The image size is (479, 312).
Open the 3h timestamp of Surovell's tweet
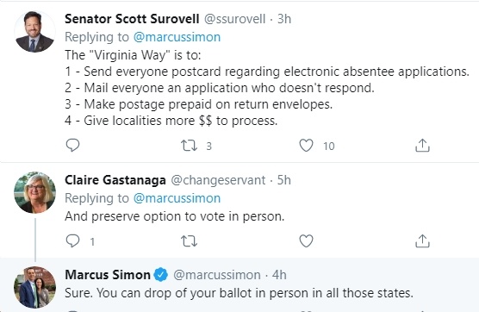coord(284,19)
